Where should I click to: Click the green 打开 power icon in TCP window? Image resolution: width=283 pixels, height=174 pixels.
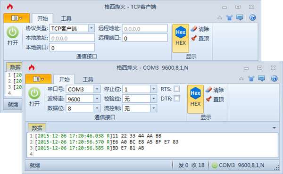tap(13, 33)
